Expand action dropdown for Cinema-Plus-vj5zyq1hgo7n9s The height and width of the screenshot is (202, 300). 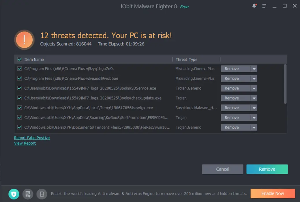(x=254, y=69)
